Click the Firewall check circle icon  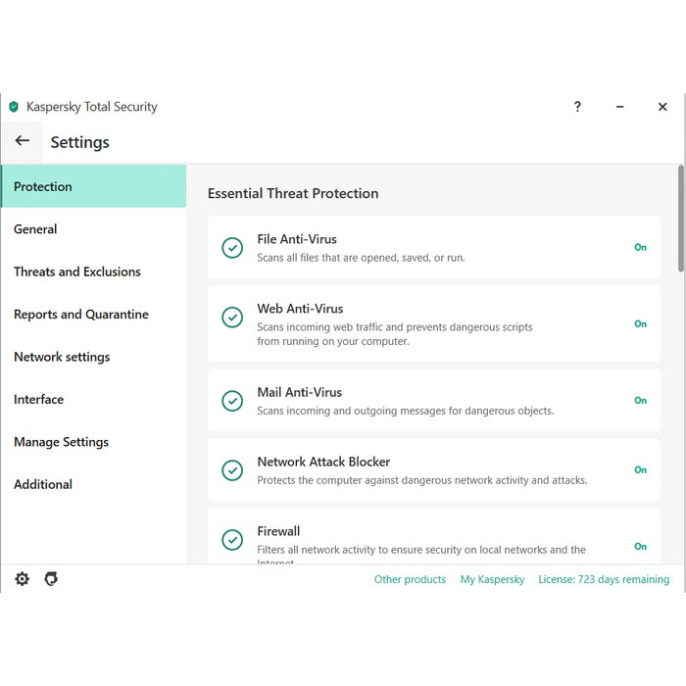point(232,540)
